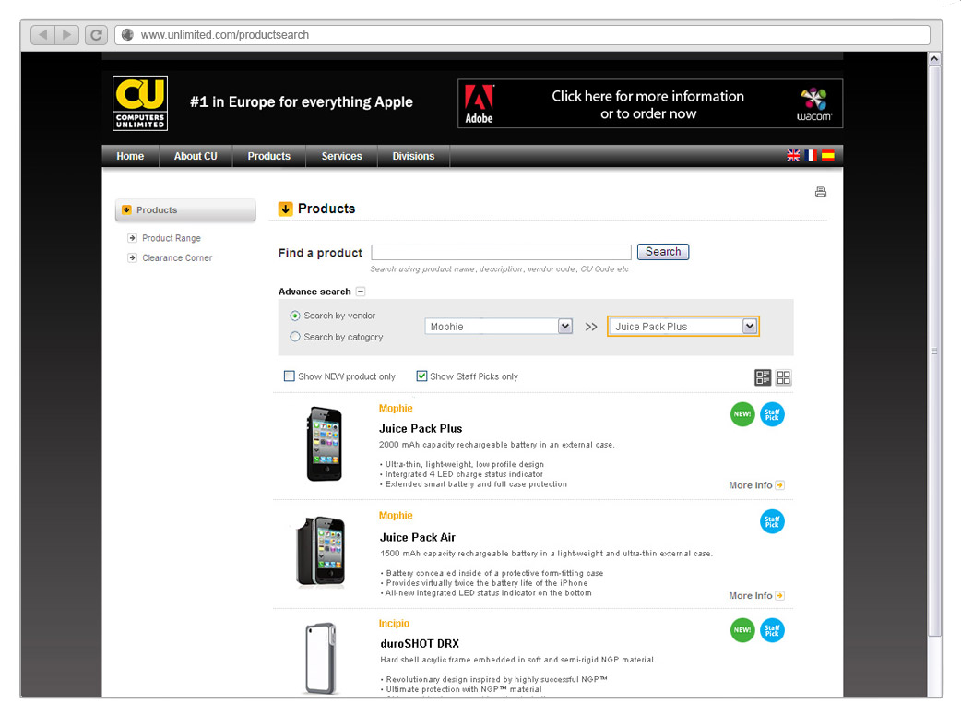Uncheck Show Staff Picks only checkbox
The width and height of the screenshot is (961, 716).
[x=421, y=376]
